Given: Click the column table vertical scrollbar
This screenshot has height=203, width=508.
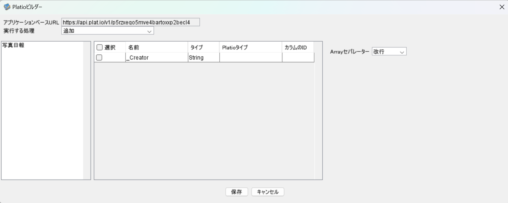Looking at the screenshot, I should click(x=318, y=110).
